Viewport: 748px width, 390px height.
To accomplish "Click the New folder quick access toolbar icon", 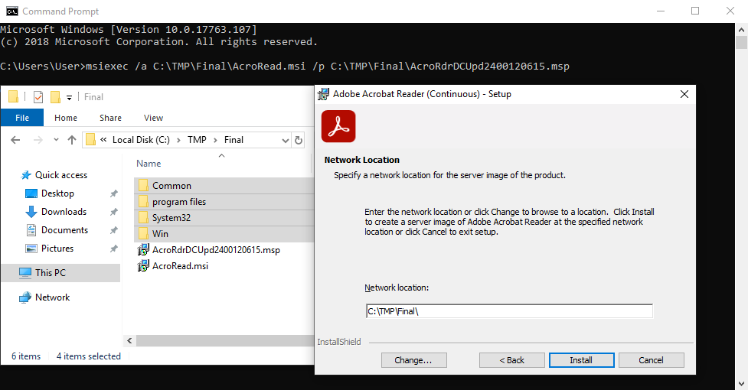I will (55, 97).
